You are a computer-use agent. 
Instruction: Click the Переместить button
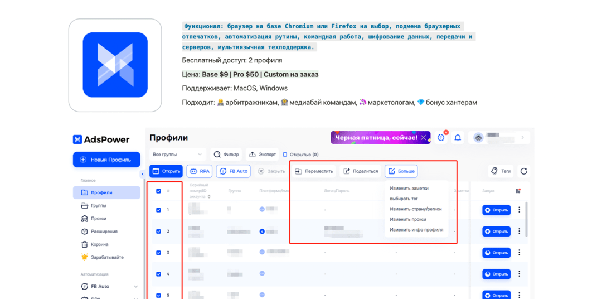tap(314, 171)
